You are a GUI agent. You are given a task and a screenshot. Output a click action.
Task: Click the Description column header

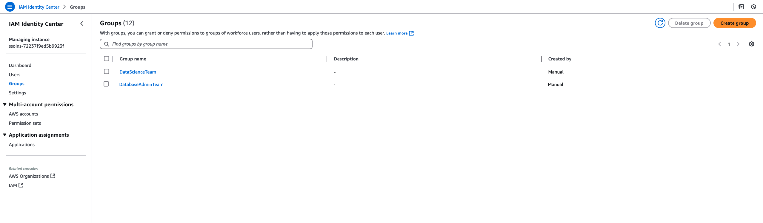(346, 59)
